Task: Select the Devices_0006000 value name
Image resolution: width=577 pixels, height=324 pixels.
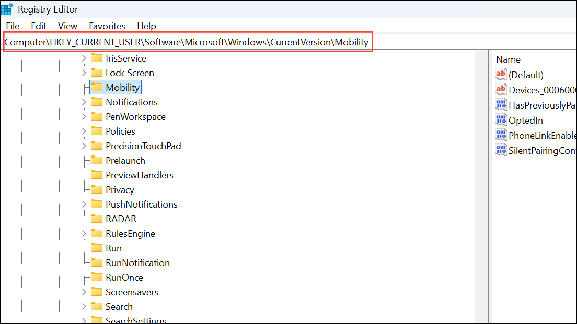Action: [543, 90]
